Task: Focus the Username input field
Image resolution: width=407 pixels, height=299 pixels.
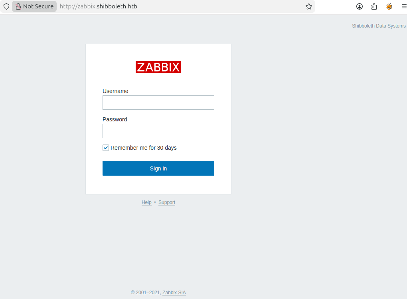Action: (x=158, y=103)
